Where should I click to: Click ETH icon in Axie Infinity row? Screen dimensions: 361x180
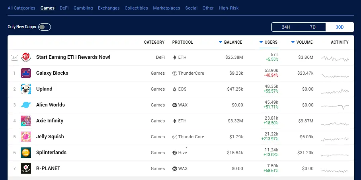point(175,121)
